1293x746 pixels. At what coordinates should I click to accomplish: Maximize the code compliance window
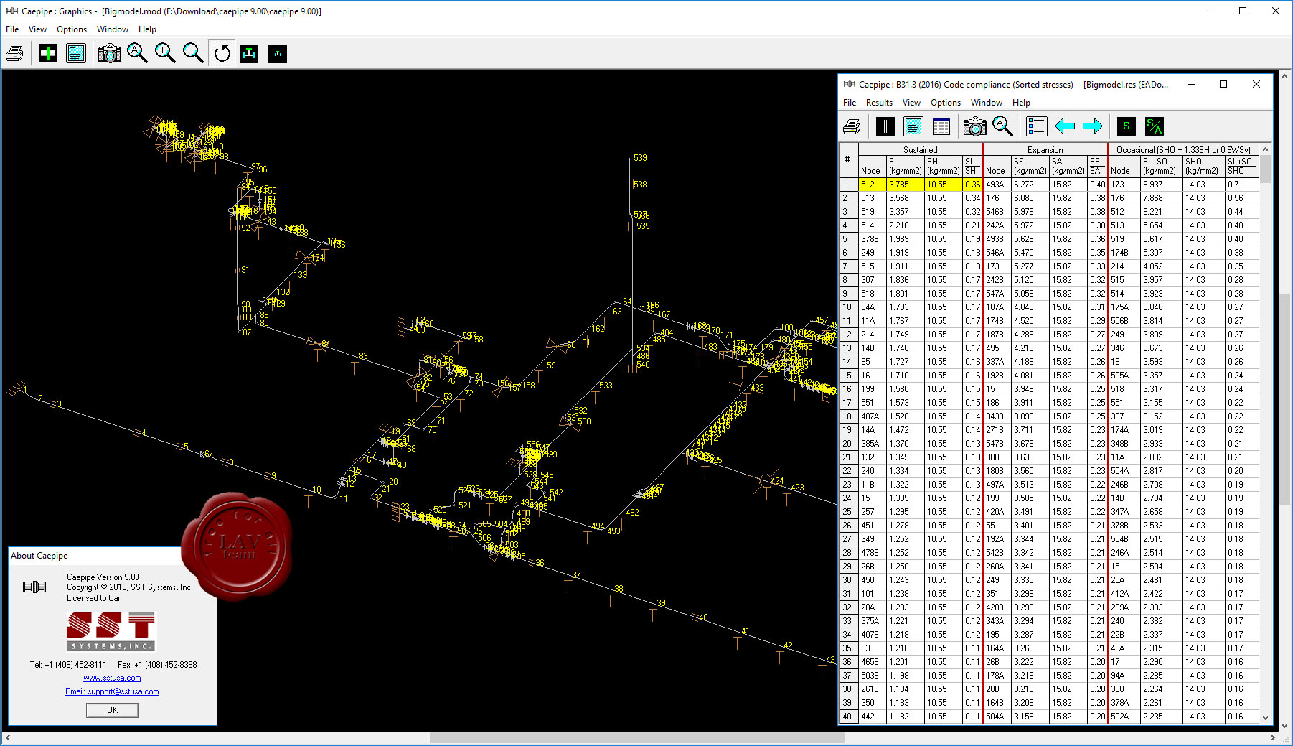[x=1223, y=84]
